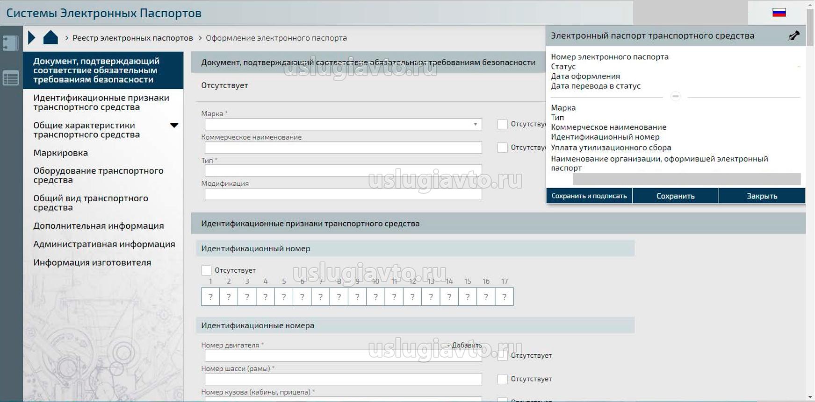Click the pin icon in passport panel
This screenshot has height=402, width=815.
pyautogui.click(x=793, y=35)
